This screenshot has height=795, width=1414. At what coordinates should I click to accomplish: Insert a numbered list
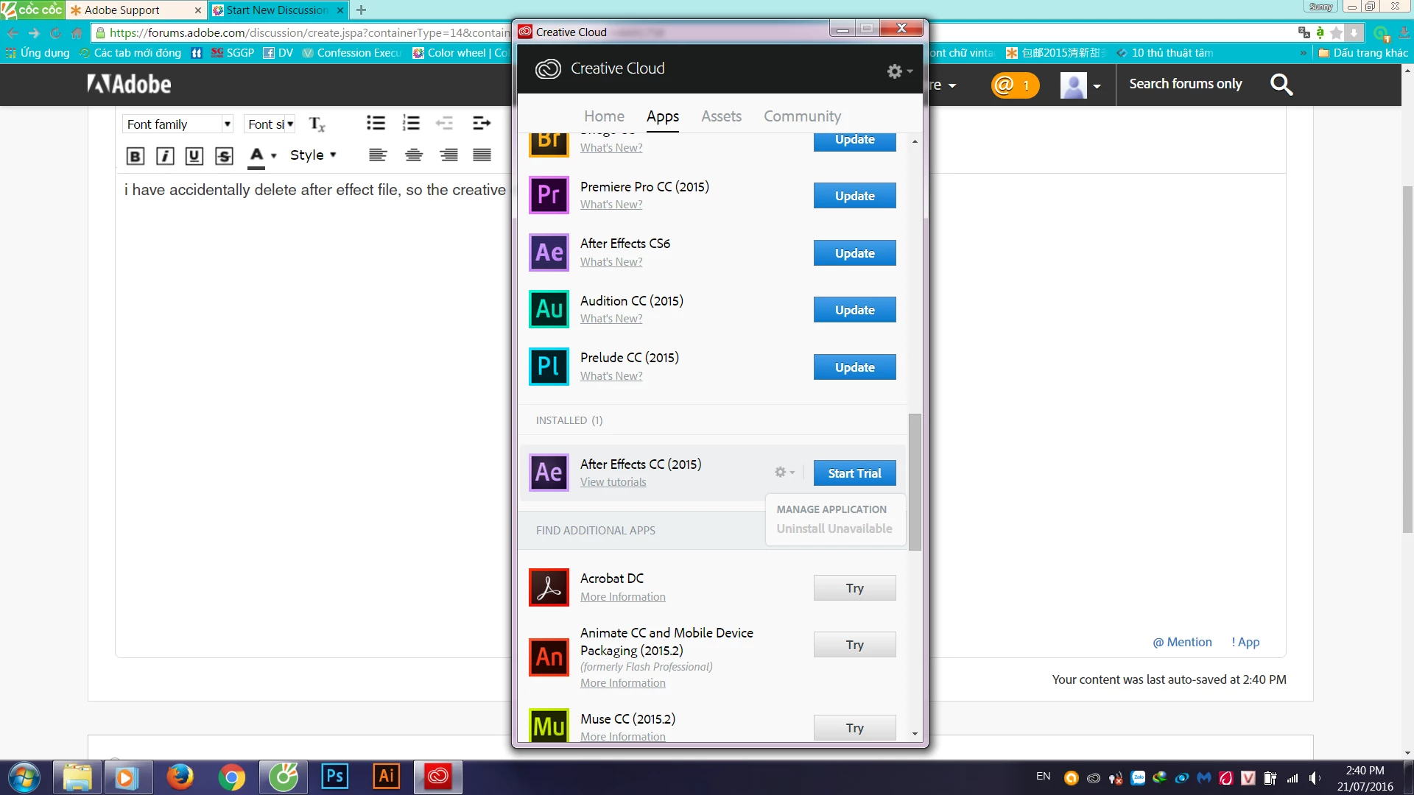click(x=411, y=123)
